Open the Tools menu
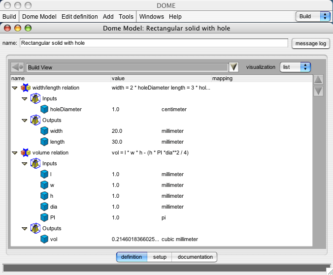 pyautogui.click(x=126, y=17)
